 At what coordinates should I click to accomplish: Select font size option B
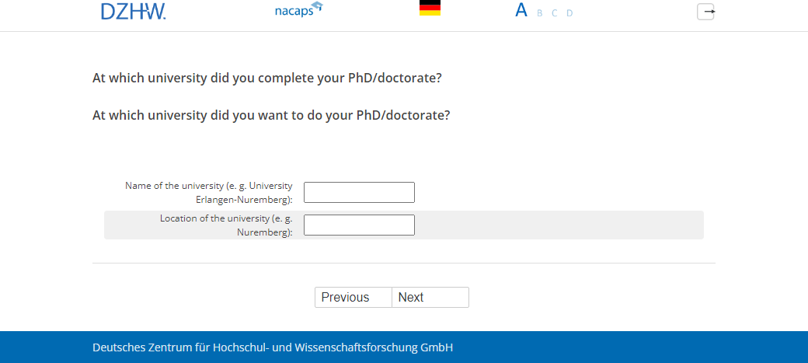pos(540,13)
